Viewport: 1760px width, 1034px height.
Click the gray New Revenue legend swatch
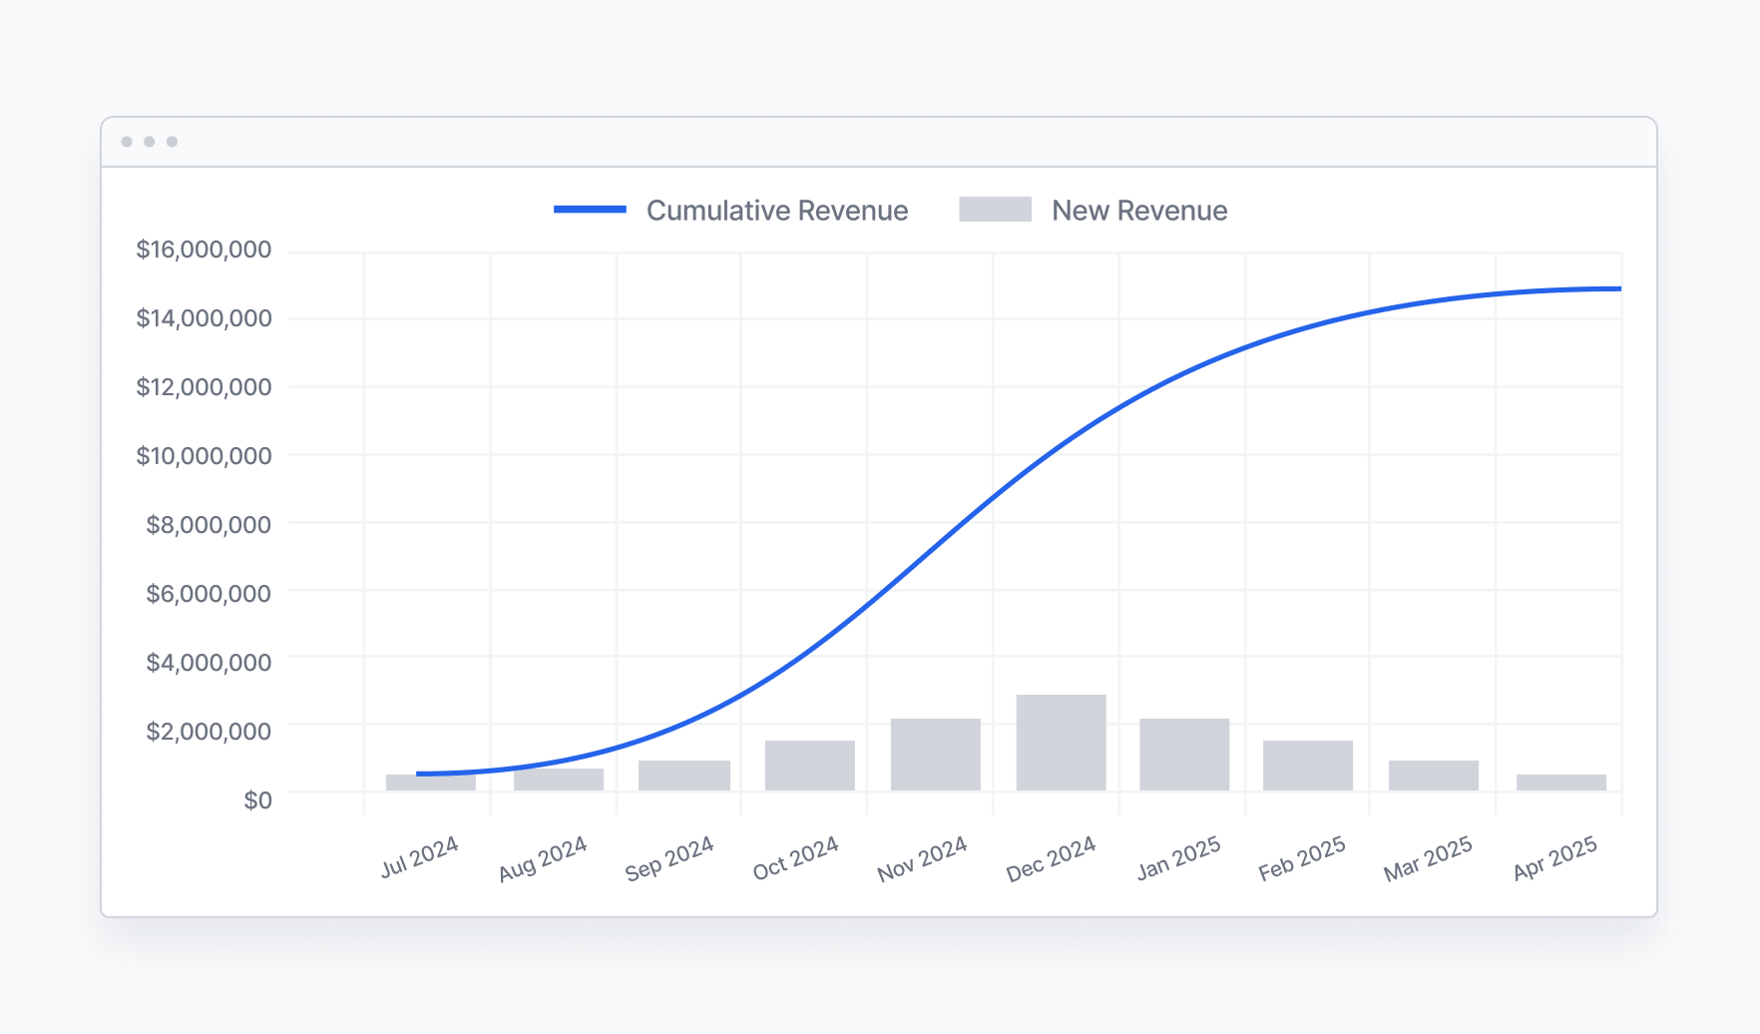click(x=995, y=209)
